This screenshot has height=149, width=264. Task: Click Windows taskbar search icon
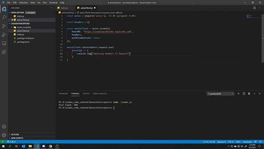[x=10, y=146]
